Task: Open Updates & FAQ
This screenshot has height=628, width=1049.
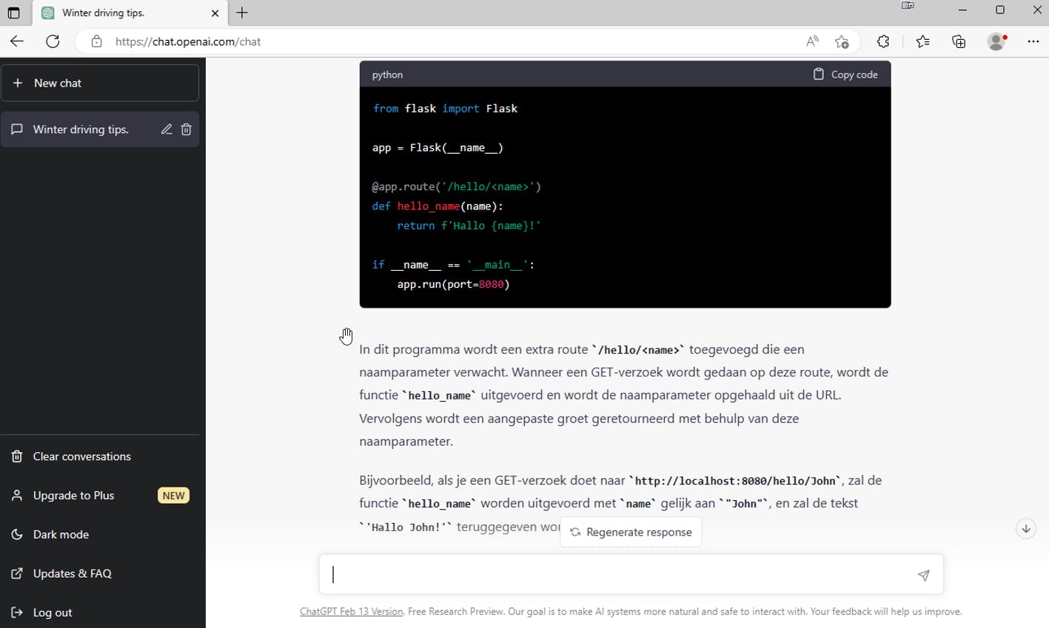Action: [100, 573]
